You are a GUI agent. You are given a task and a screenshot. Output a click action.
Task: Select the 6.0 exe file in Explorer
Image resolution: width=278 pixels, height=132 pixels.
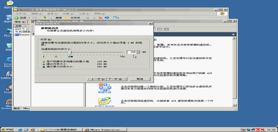click(23, 29)
